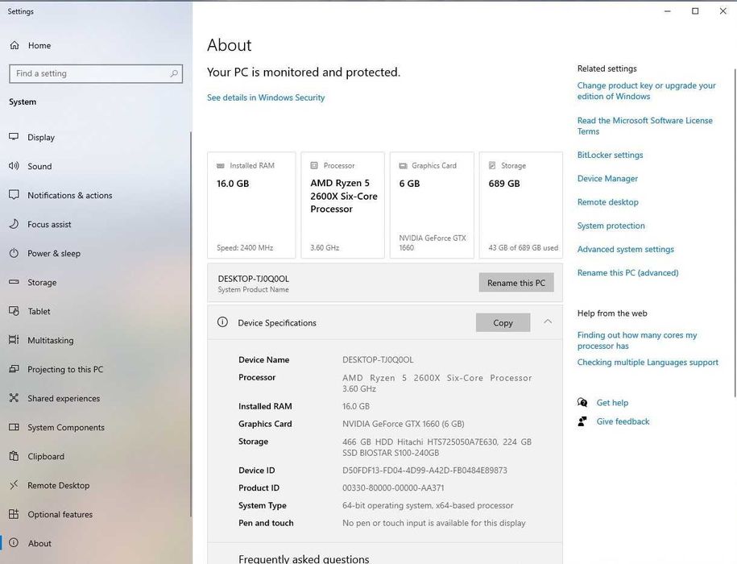Click the Home icon in sidebar
Screen dimensions: 737x564
coord(14,46)
